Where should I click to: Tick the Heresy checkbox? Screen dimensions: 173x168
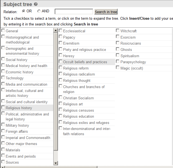pyautogui.click(x=60, y=56)
